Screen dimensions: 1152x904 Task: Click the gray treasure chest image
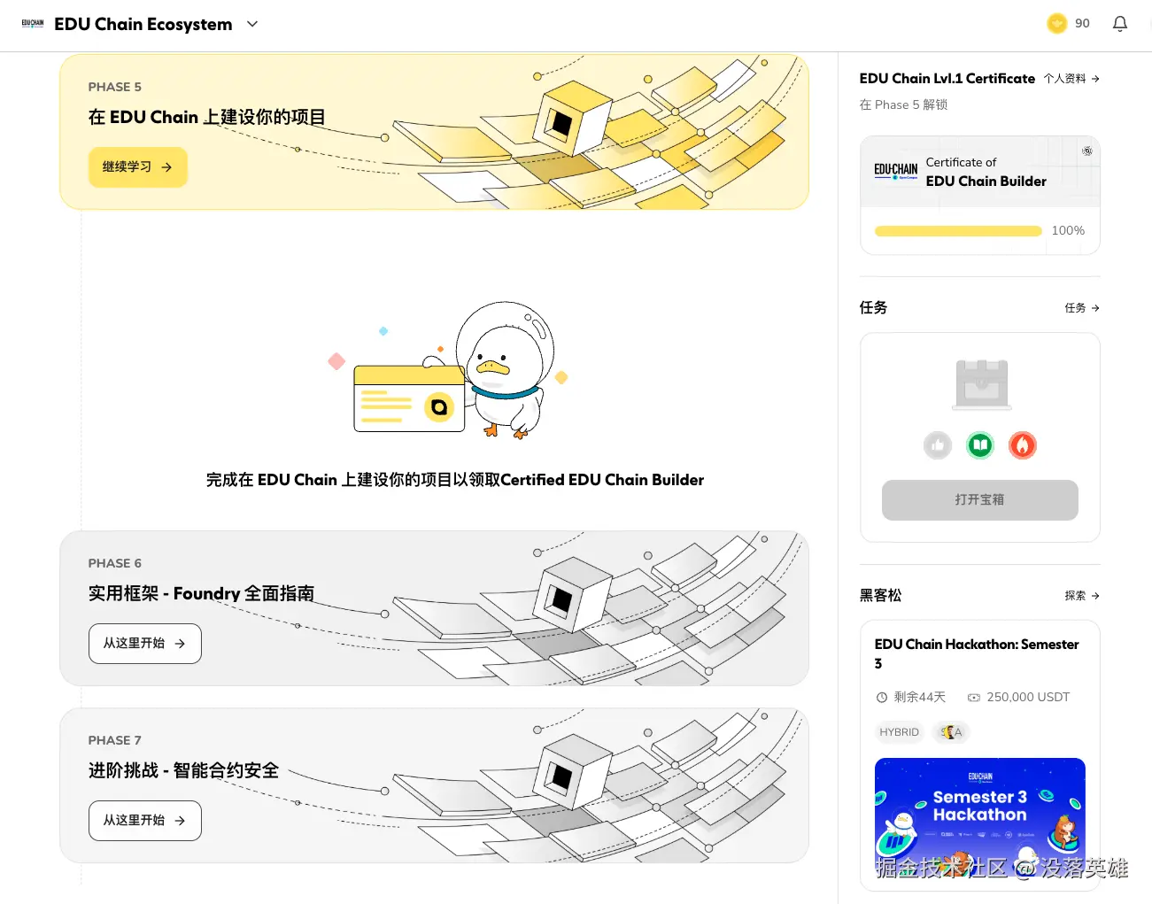[982, 384]
